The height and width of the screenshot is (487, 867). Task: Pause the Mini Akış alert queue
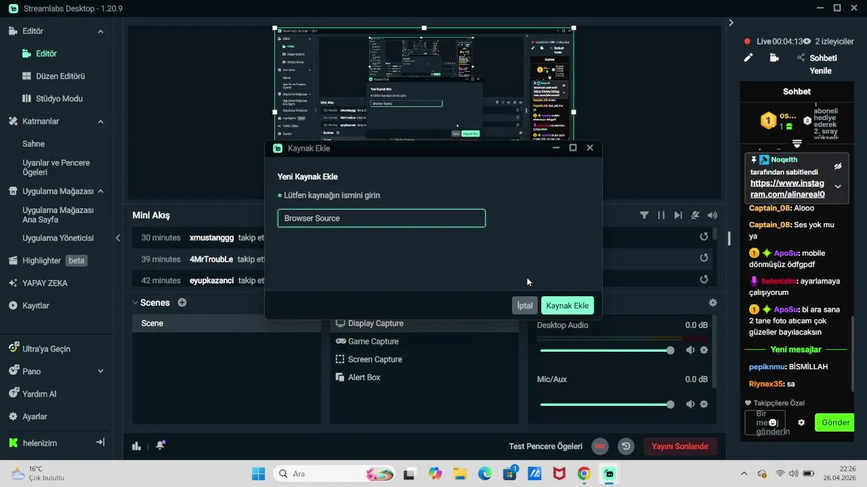(661, 215)
